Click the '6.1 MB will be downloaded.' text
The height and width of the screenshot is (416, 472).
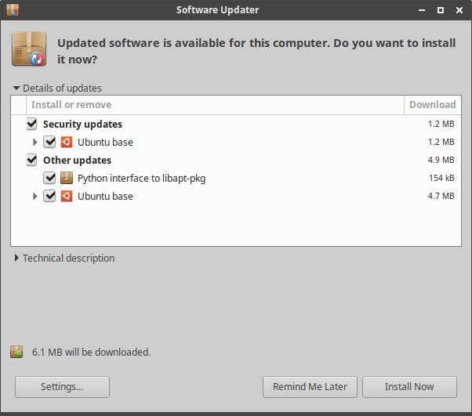91,353
